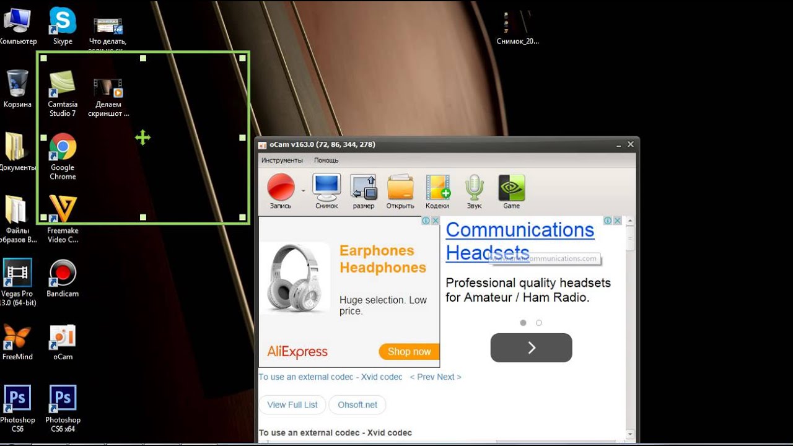Click scrollbar down arrow in oCam
Screen dimensions: 793x446
[x=630, y=434]
